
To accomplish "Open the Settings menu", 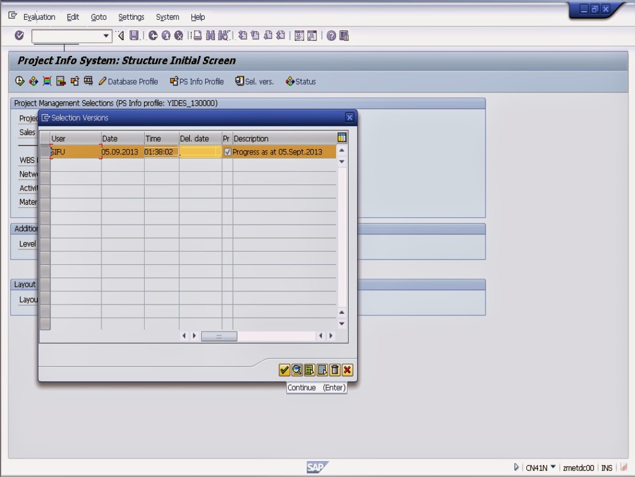I will pos(131,17).
